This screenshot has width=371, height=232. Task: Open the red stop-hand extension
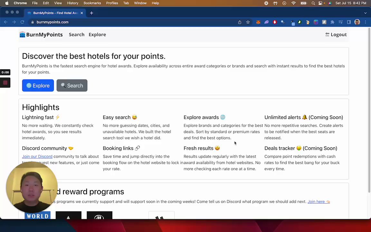coord(275,22)
